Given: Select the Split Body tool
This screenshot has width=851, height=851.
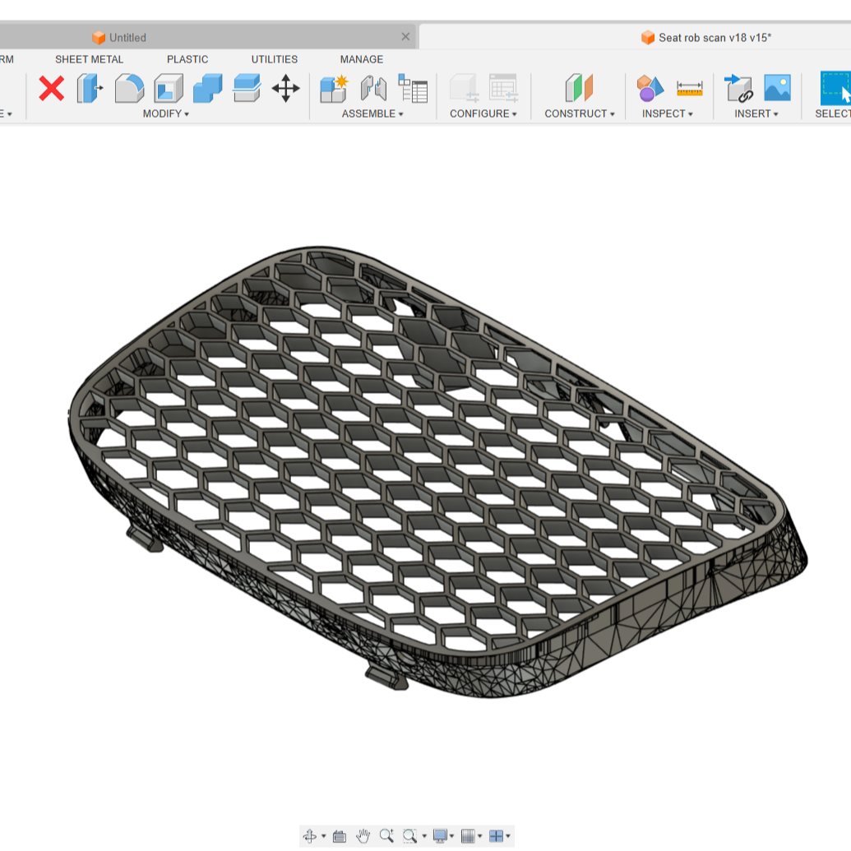Looking at the screenshot, I should coord(244,89).
